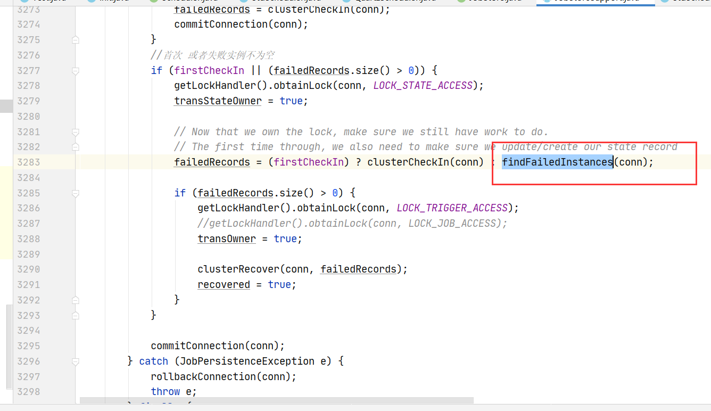The width and height of the screenshot is (711, 411).
Task: Click failedRecords assignment on line 3283
Action: coord(212,162)
